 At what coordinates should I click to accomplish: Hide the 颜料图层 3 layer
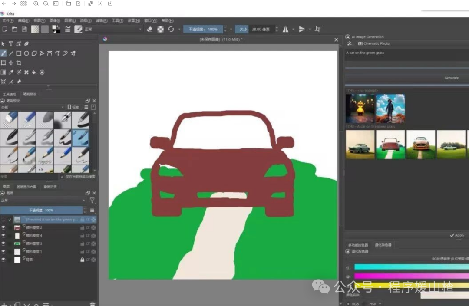click(x=3, y=243)
